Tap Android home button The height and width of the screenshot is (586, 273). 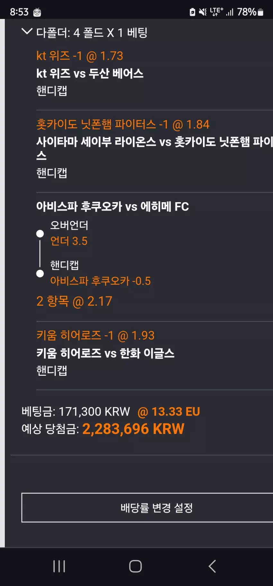coord(136,566)
